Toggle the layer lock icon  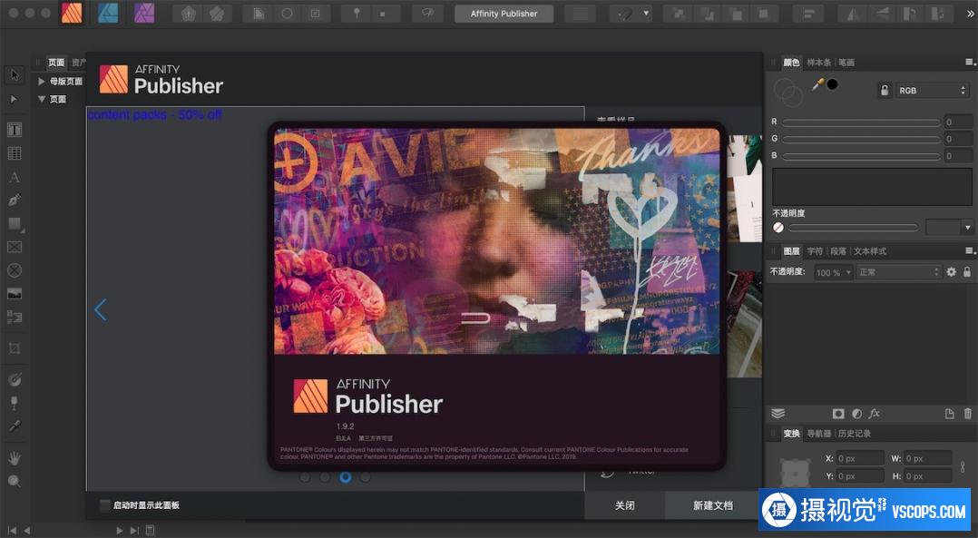[x=967, y=272]
